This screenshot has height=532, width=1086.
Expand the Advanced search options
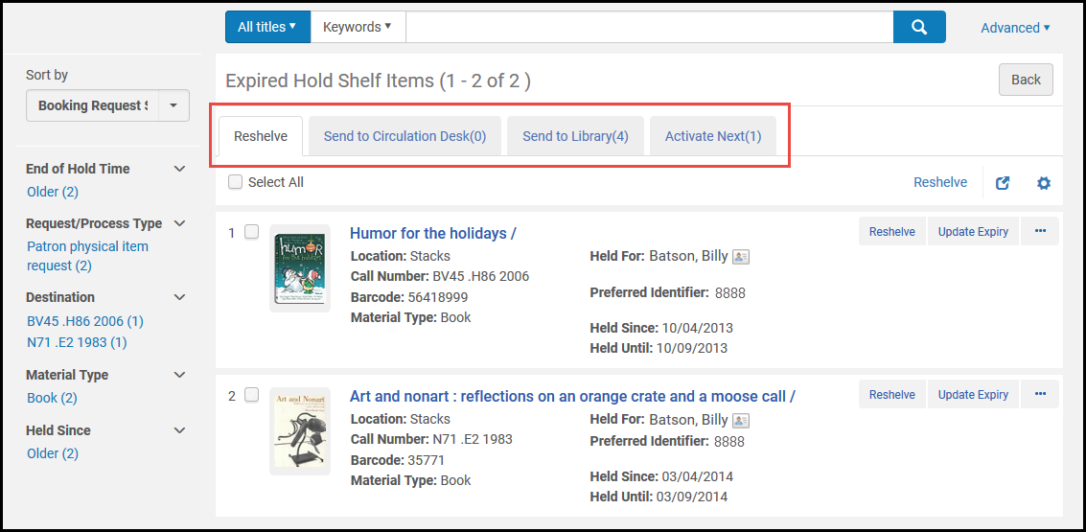(1015, 28)
